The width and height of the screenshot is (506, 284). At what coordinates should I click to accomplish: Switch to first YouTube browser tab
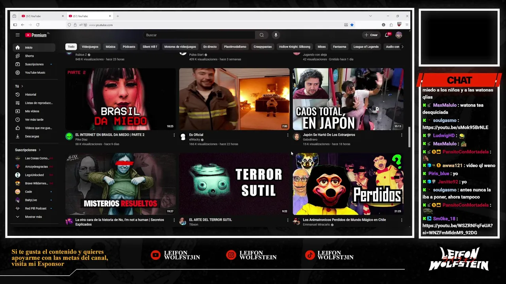pos(43,16)
